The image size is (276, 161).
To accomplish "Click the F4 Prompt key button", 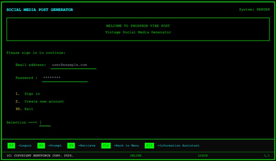I will [41, 146].
